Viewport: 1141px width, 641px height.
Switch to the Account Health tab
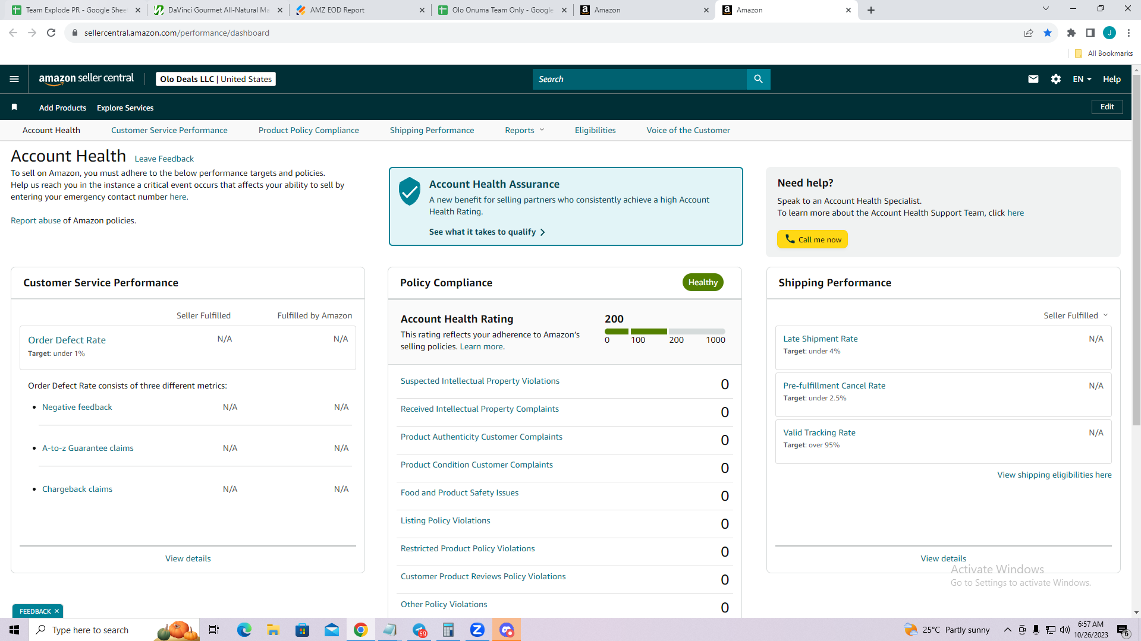click(51, 130)
